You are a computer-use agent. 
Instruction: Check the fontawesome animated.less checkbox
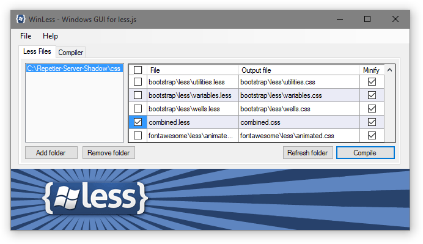(x=138, y=136)
